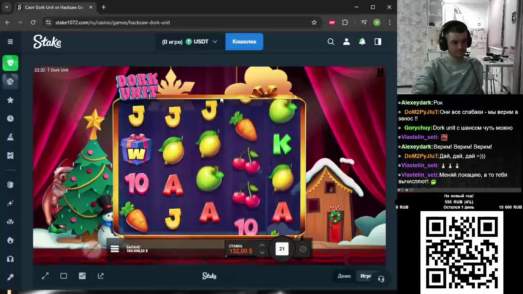Open the user profile icon
The height and width of the screenshot is (294, 523).
(x=346, y=42)
